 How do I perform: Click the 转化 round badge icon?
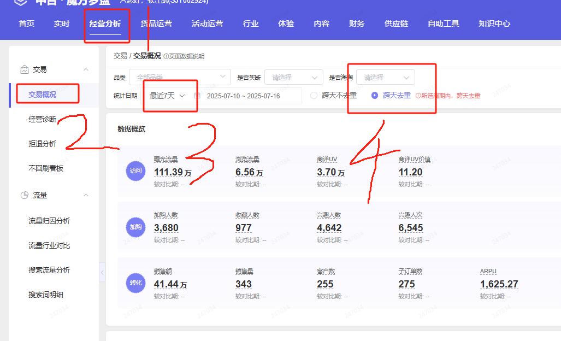135,283
